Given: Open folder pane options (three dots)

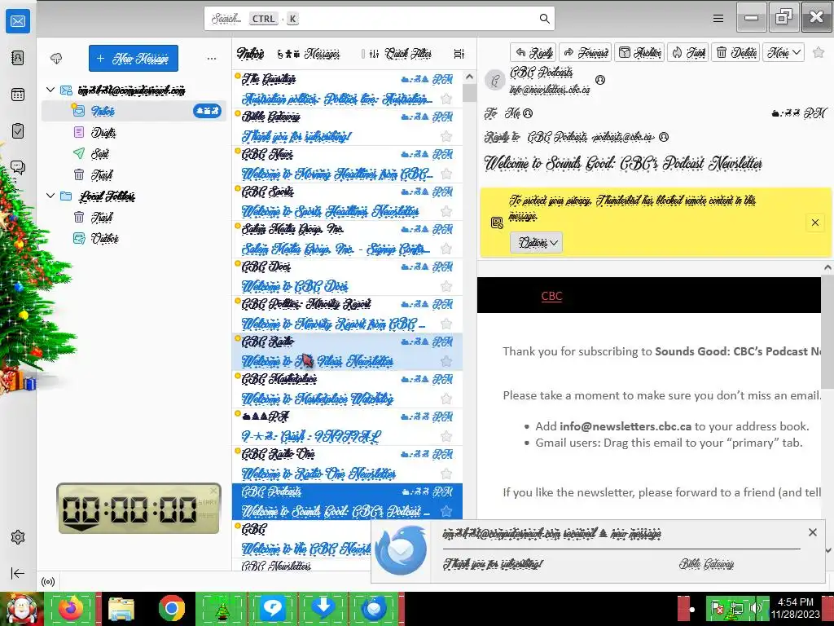Looking at the screenshot, I should tap(212, 58).
